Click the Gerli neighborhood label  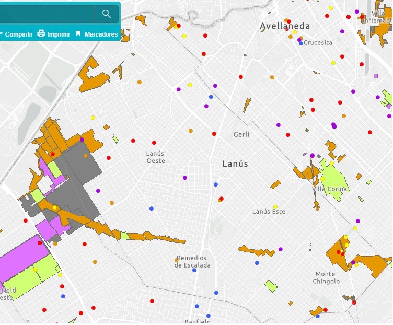tap(241, 134)
